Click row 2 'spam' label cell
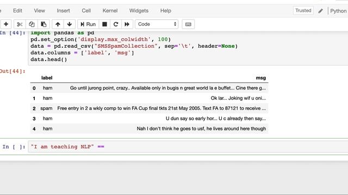Viewport: 348px width, 195px height. [x=46, y=108]
